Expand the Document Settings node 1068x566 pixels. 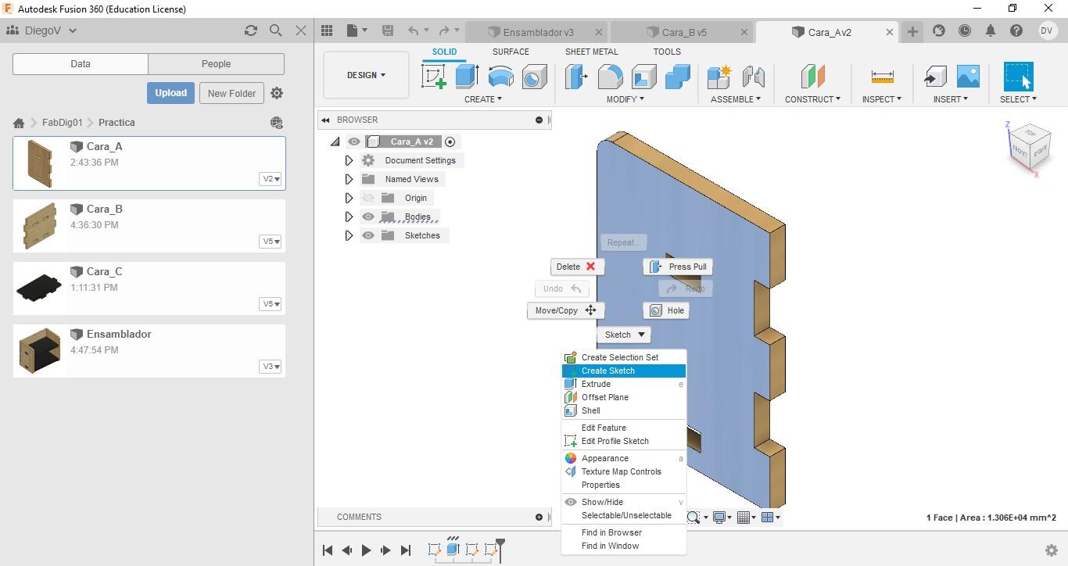(x=349, y=160)
